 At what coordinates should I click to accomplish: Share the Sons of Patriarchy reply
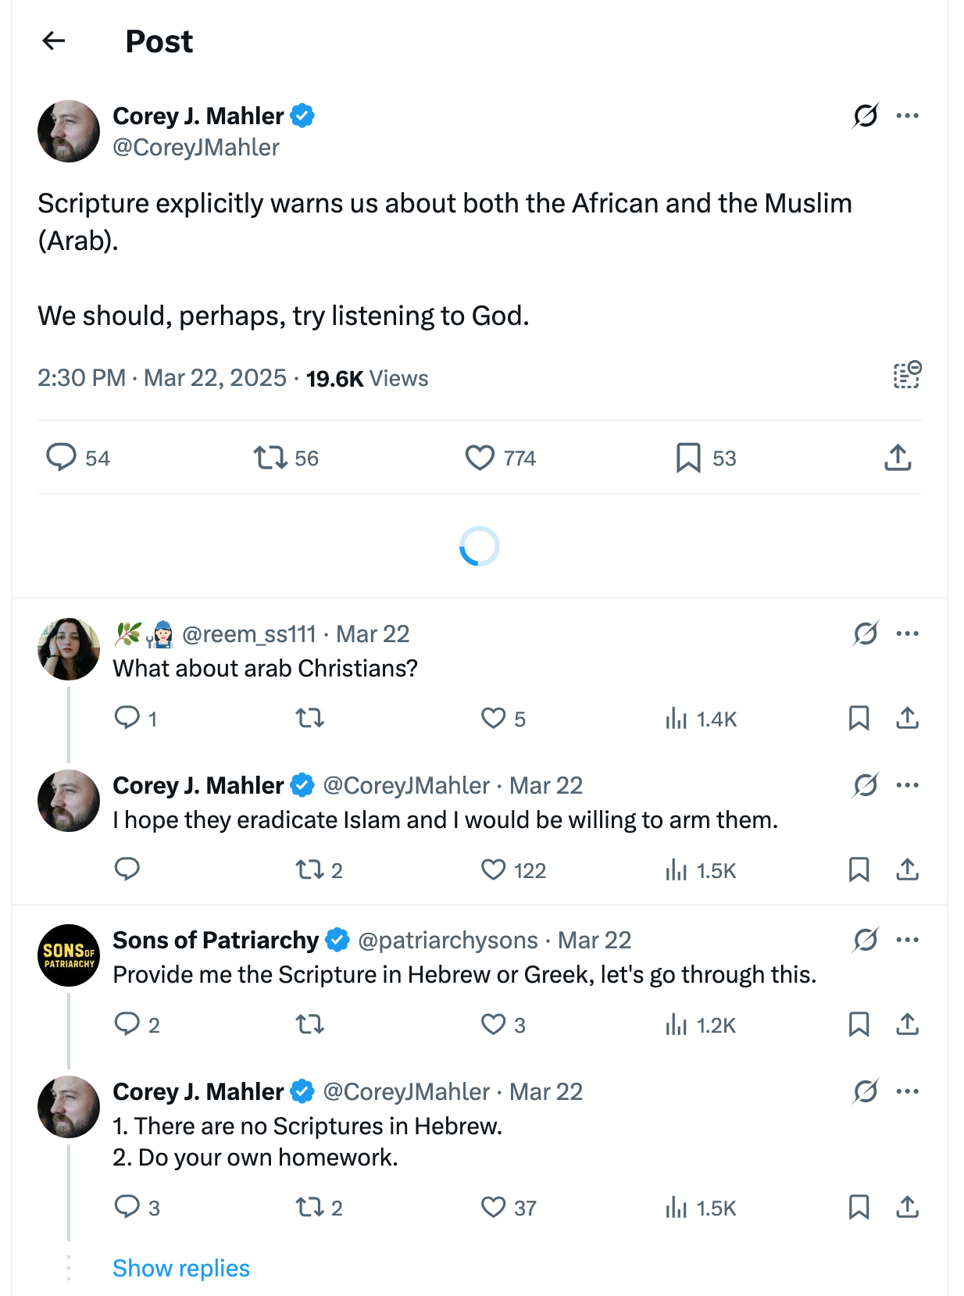pyautogui.click(x=907, y=1024)
